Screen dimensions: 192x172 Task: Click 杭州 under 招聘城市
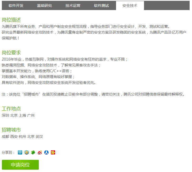(22, 137)
